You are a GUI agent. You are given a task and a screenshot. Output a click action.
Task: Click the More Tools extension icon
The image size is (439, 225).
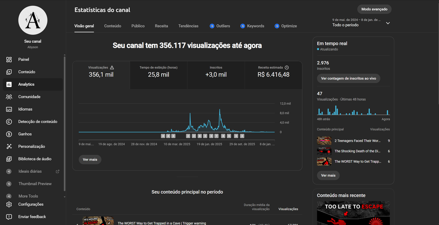[9, 196]
